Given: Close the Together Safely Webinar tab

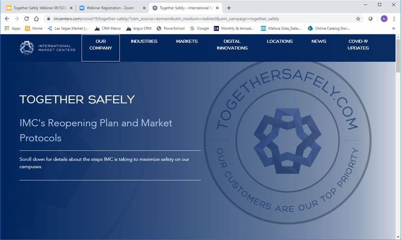Looking at the screenshot, I should 71,8.
